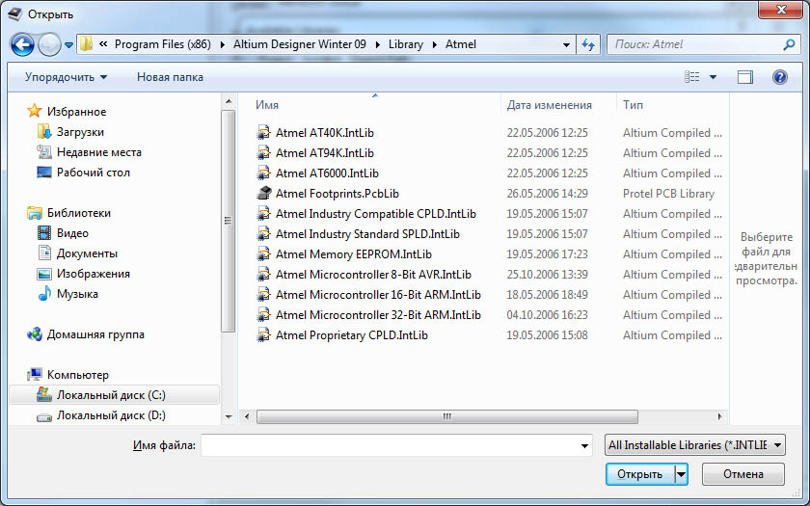Click the help question mark icon

click(779, 77)
